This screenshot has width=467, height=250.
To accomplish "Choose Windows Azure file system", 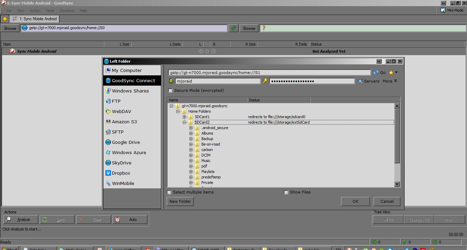I will 132,152.
